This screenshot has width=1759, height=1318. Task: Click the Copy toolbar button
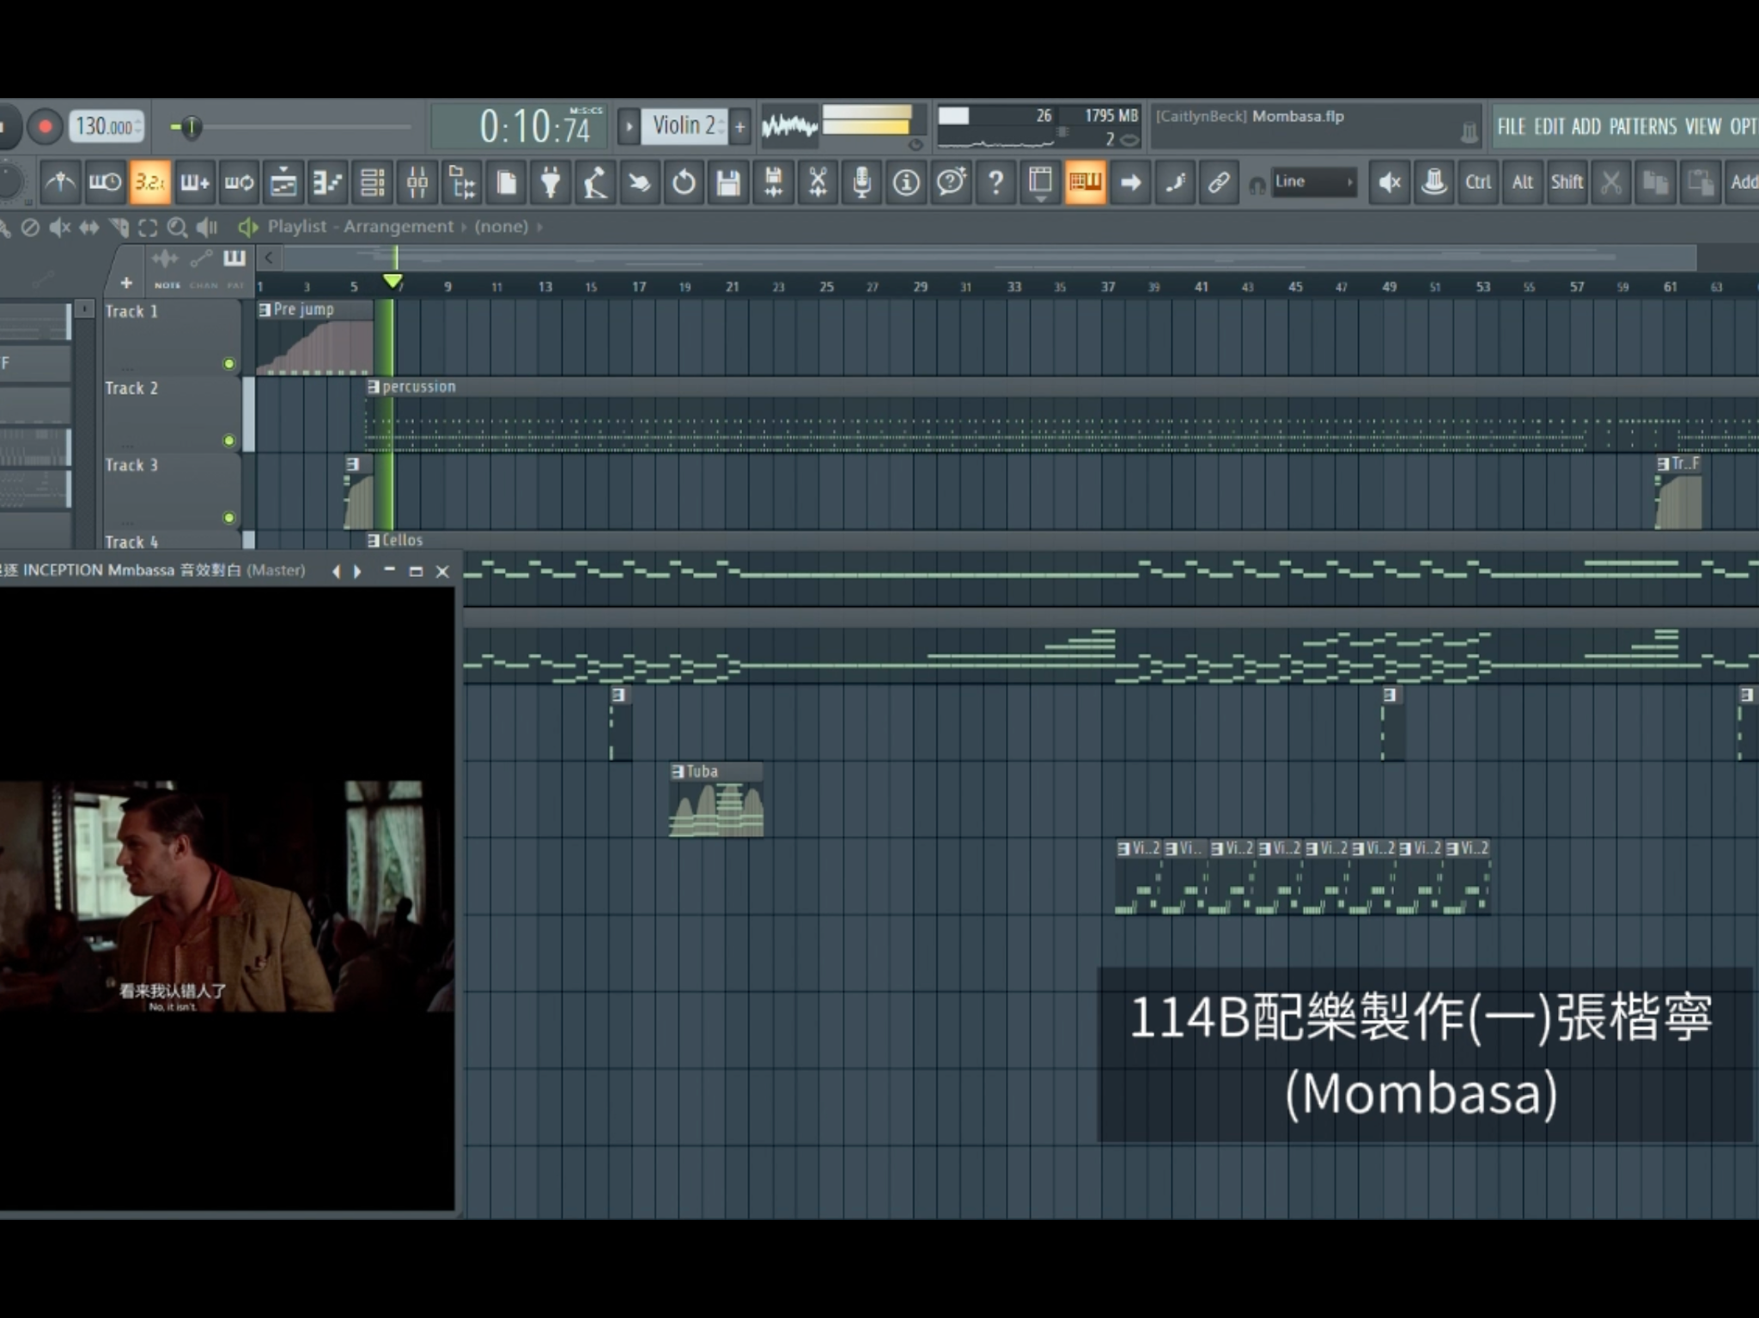click(1656, 182)
